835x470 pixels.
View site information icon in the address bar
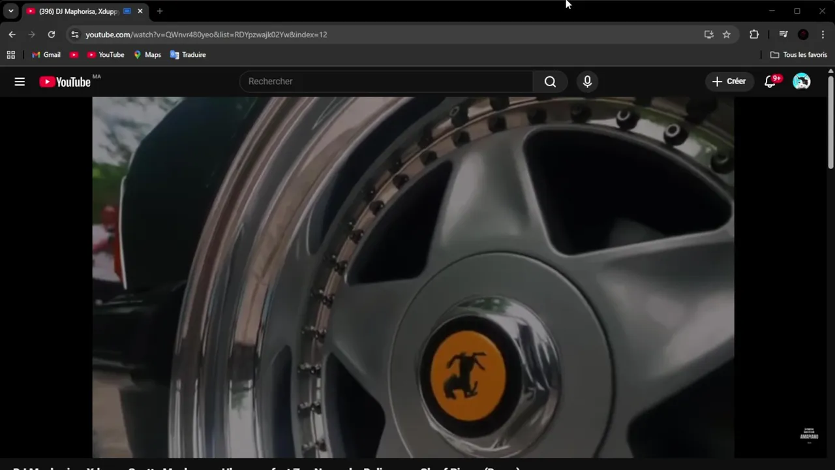click(x=74, y=35)
